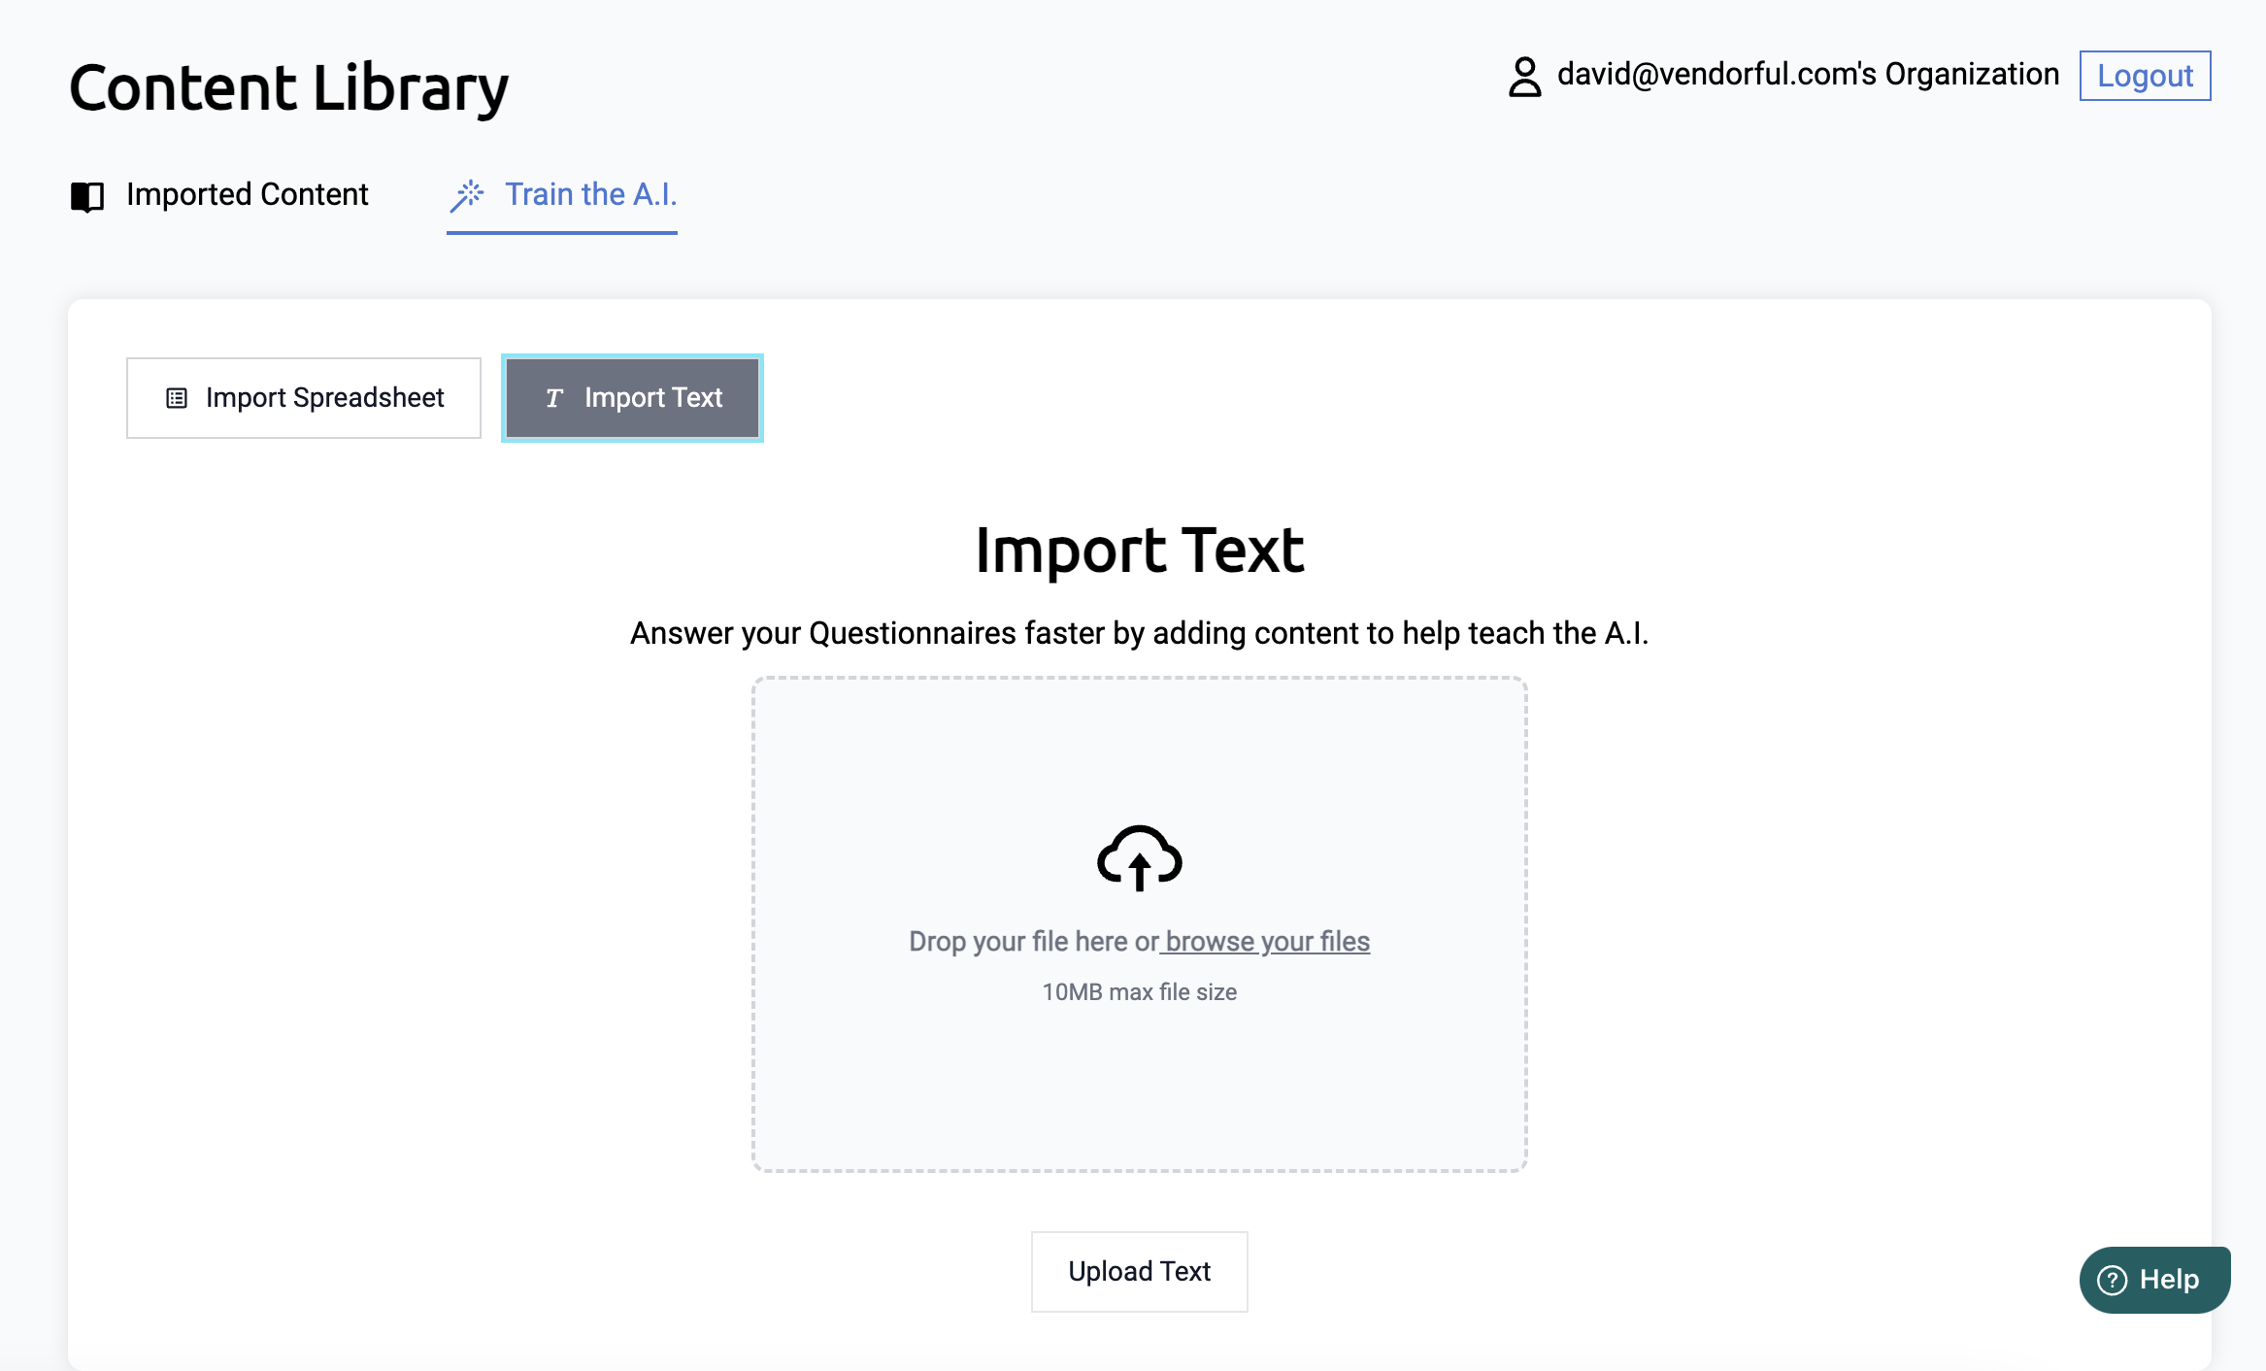
Task: Click the question mark icon in Help
Action: coord(2113,1280)
